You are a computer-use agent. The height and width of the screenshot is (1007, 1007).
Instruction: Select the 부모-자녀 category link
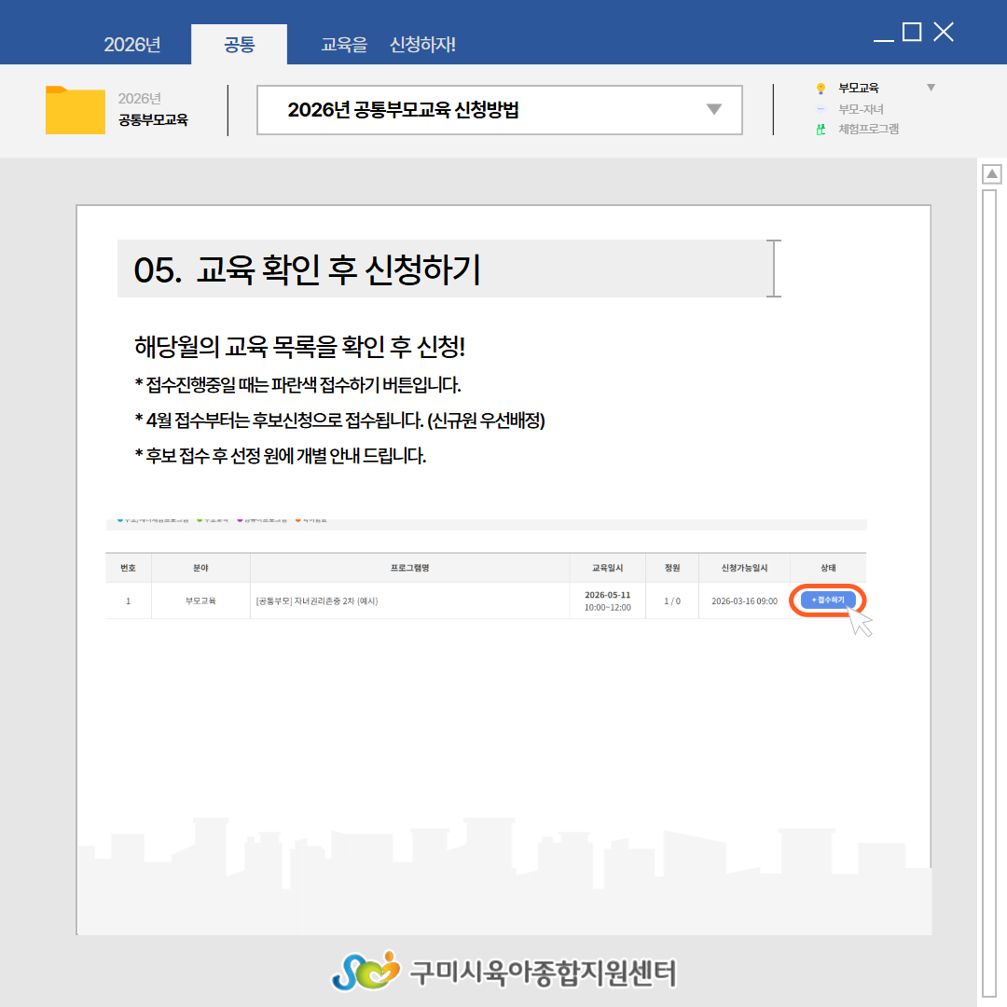coord(861,109)
